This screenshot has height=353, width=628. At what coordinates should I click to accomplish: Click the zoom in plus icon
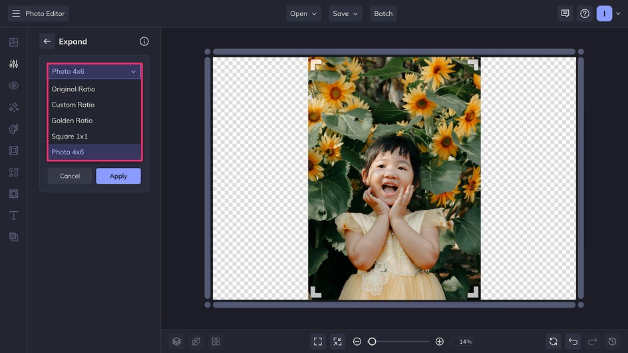tap(439, 341)
